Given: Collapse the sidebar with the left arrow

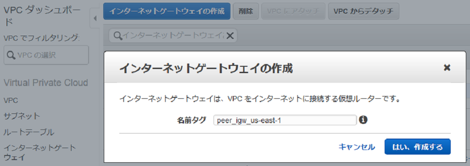Looking at the screenshot, I should coord(95,18).
